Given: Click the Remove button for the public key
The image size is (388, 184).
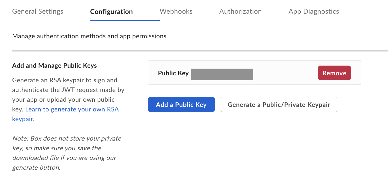Looking at the screenshot, I should 334,73.
